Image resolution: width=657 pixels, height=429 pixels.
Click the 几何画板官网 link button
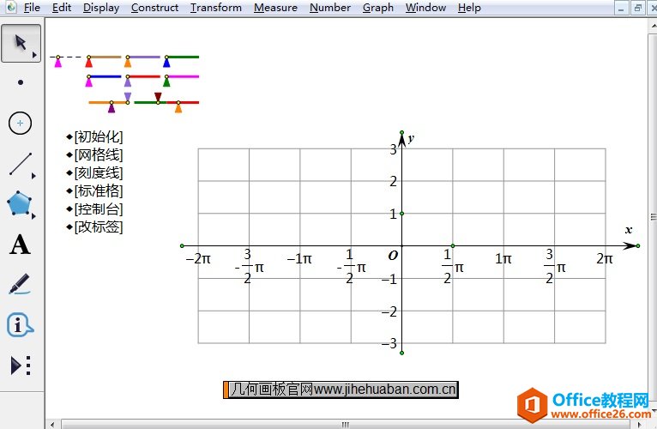click(341, 390)
